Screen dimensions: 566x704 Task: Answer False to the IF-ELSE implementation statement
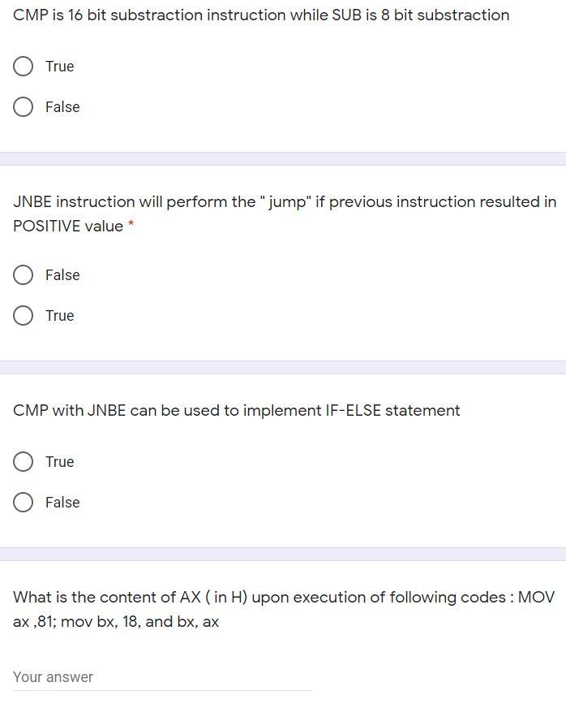pos(24,502)
